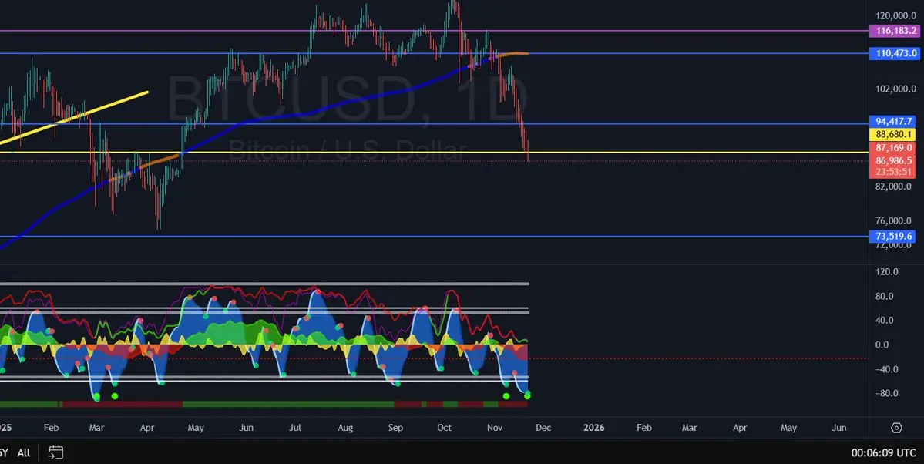This screenshot has width=924, height=464.
Task: Click the 86,986.5 current price label
Action: click(893, 160)
